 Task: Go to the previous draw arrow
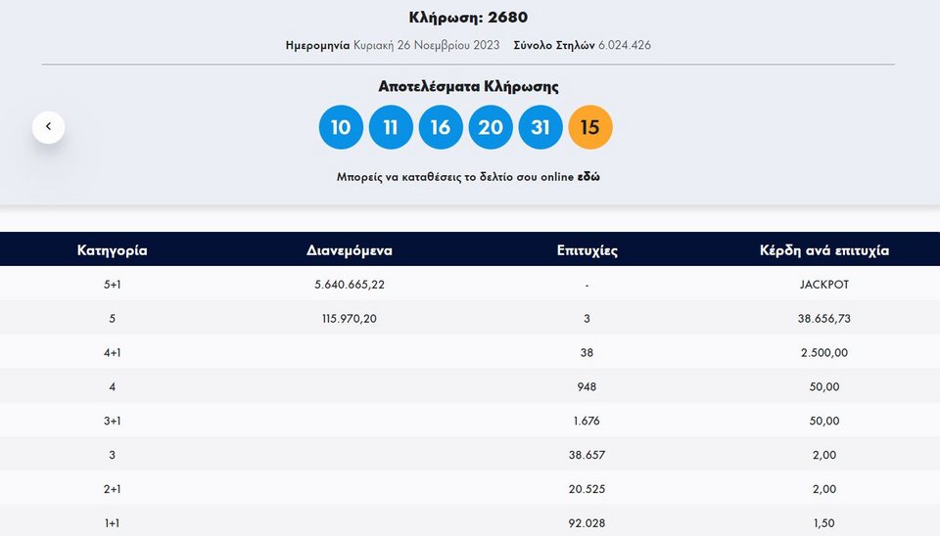(48, 127)
